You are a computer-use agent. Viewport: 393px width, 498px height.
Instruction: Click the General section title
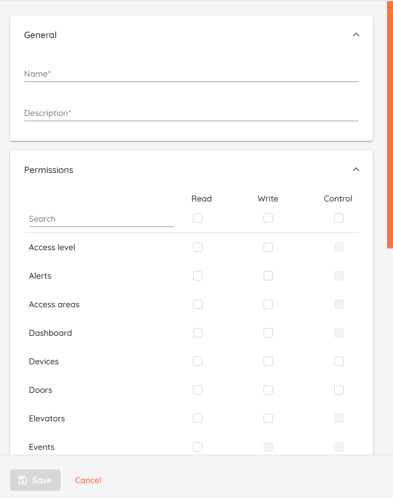coord(40,35)
